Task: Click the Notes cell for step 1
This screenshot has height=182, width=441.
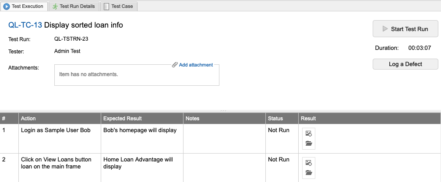Action: 224,139
